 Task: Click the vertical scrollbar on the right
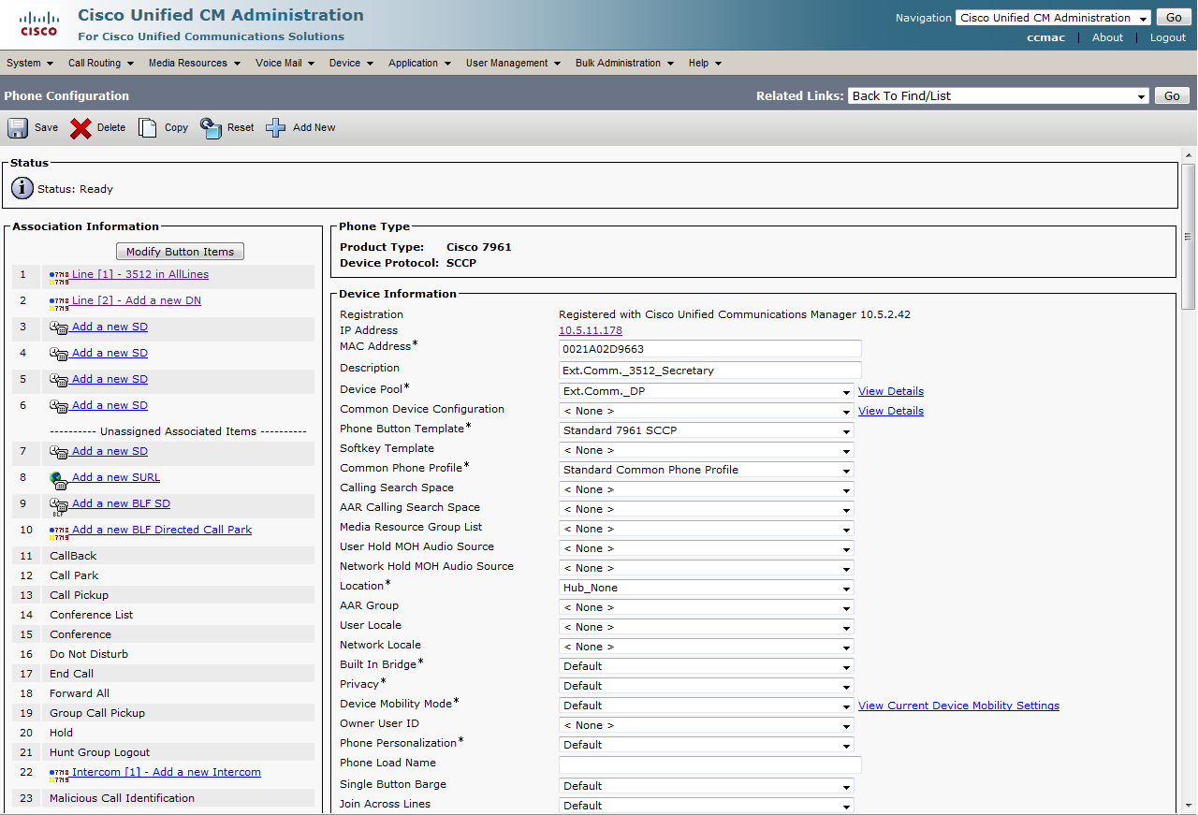pyautogui.click(x=1189, y=234)
